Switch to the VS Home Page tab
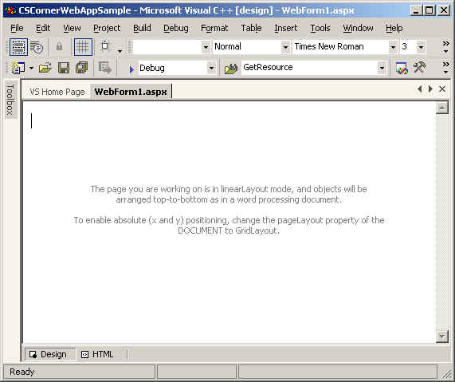This screenshot has width=455, height=382. click(57, 92)
